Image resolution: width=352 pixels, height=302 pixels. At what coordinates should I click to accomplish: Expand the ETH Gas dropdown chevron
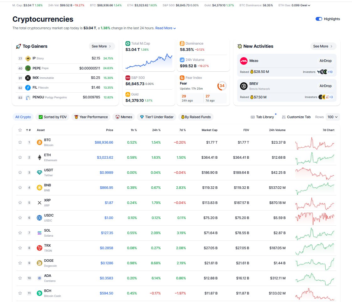(x=309, y=5)
